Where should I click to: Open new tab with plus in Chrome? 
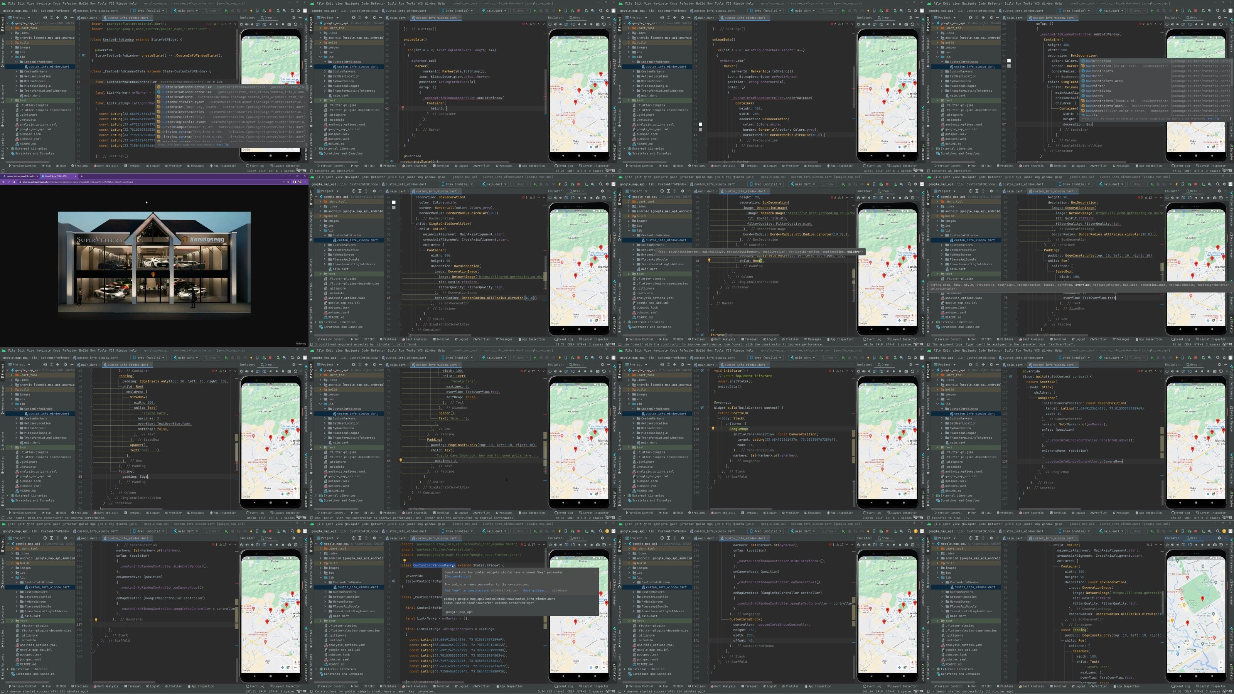(x=82, y=176)
